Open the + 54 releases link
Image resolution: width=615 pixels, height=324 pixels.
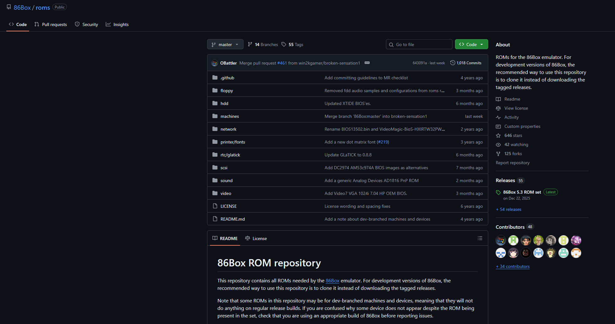(x=509, y=209)
